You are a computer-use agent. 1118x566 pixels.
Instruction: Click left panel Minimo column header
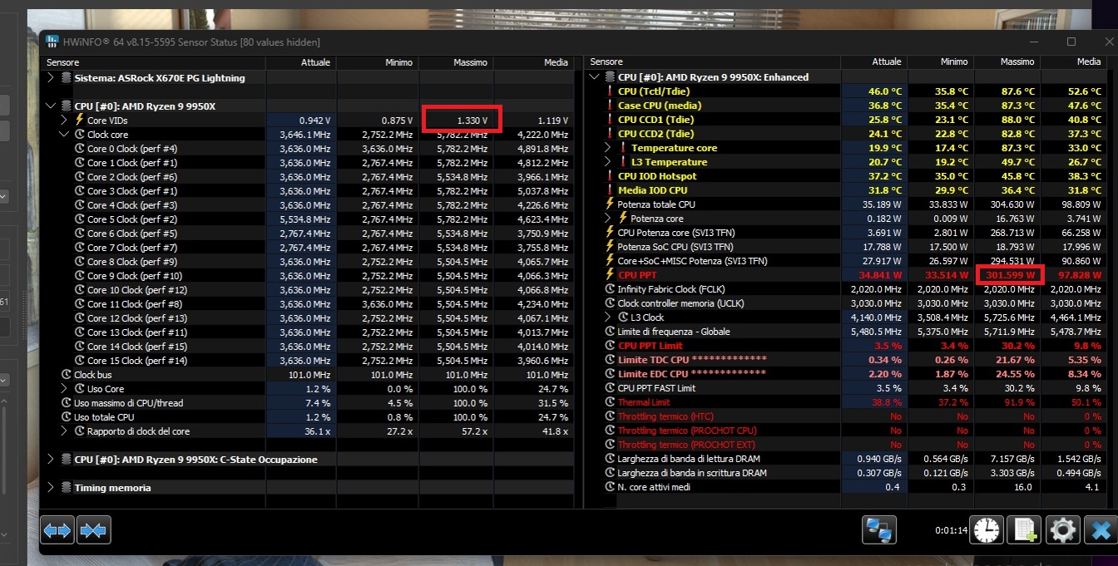point(377,62)
